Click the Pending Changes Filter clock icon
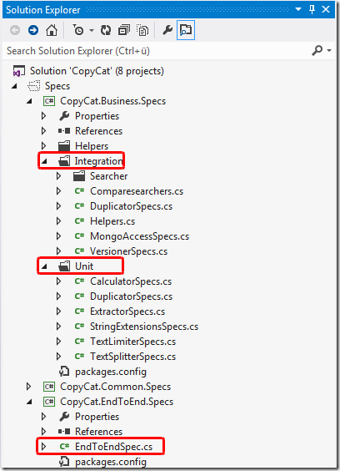The height and width of the screenshot is (471, 340). pyautogui.click(x=78, y=30)
